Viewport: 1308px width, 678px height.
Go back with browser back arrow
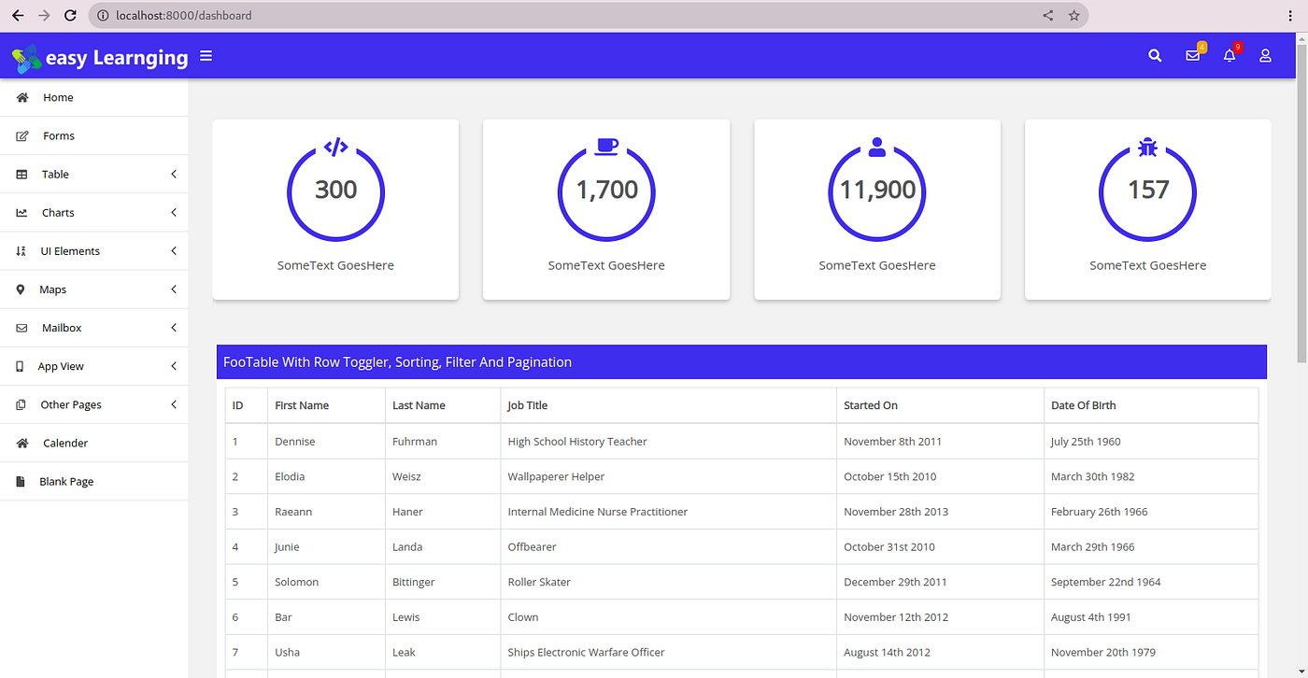pos(18,16)
